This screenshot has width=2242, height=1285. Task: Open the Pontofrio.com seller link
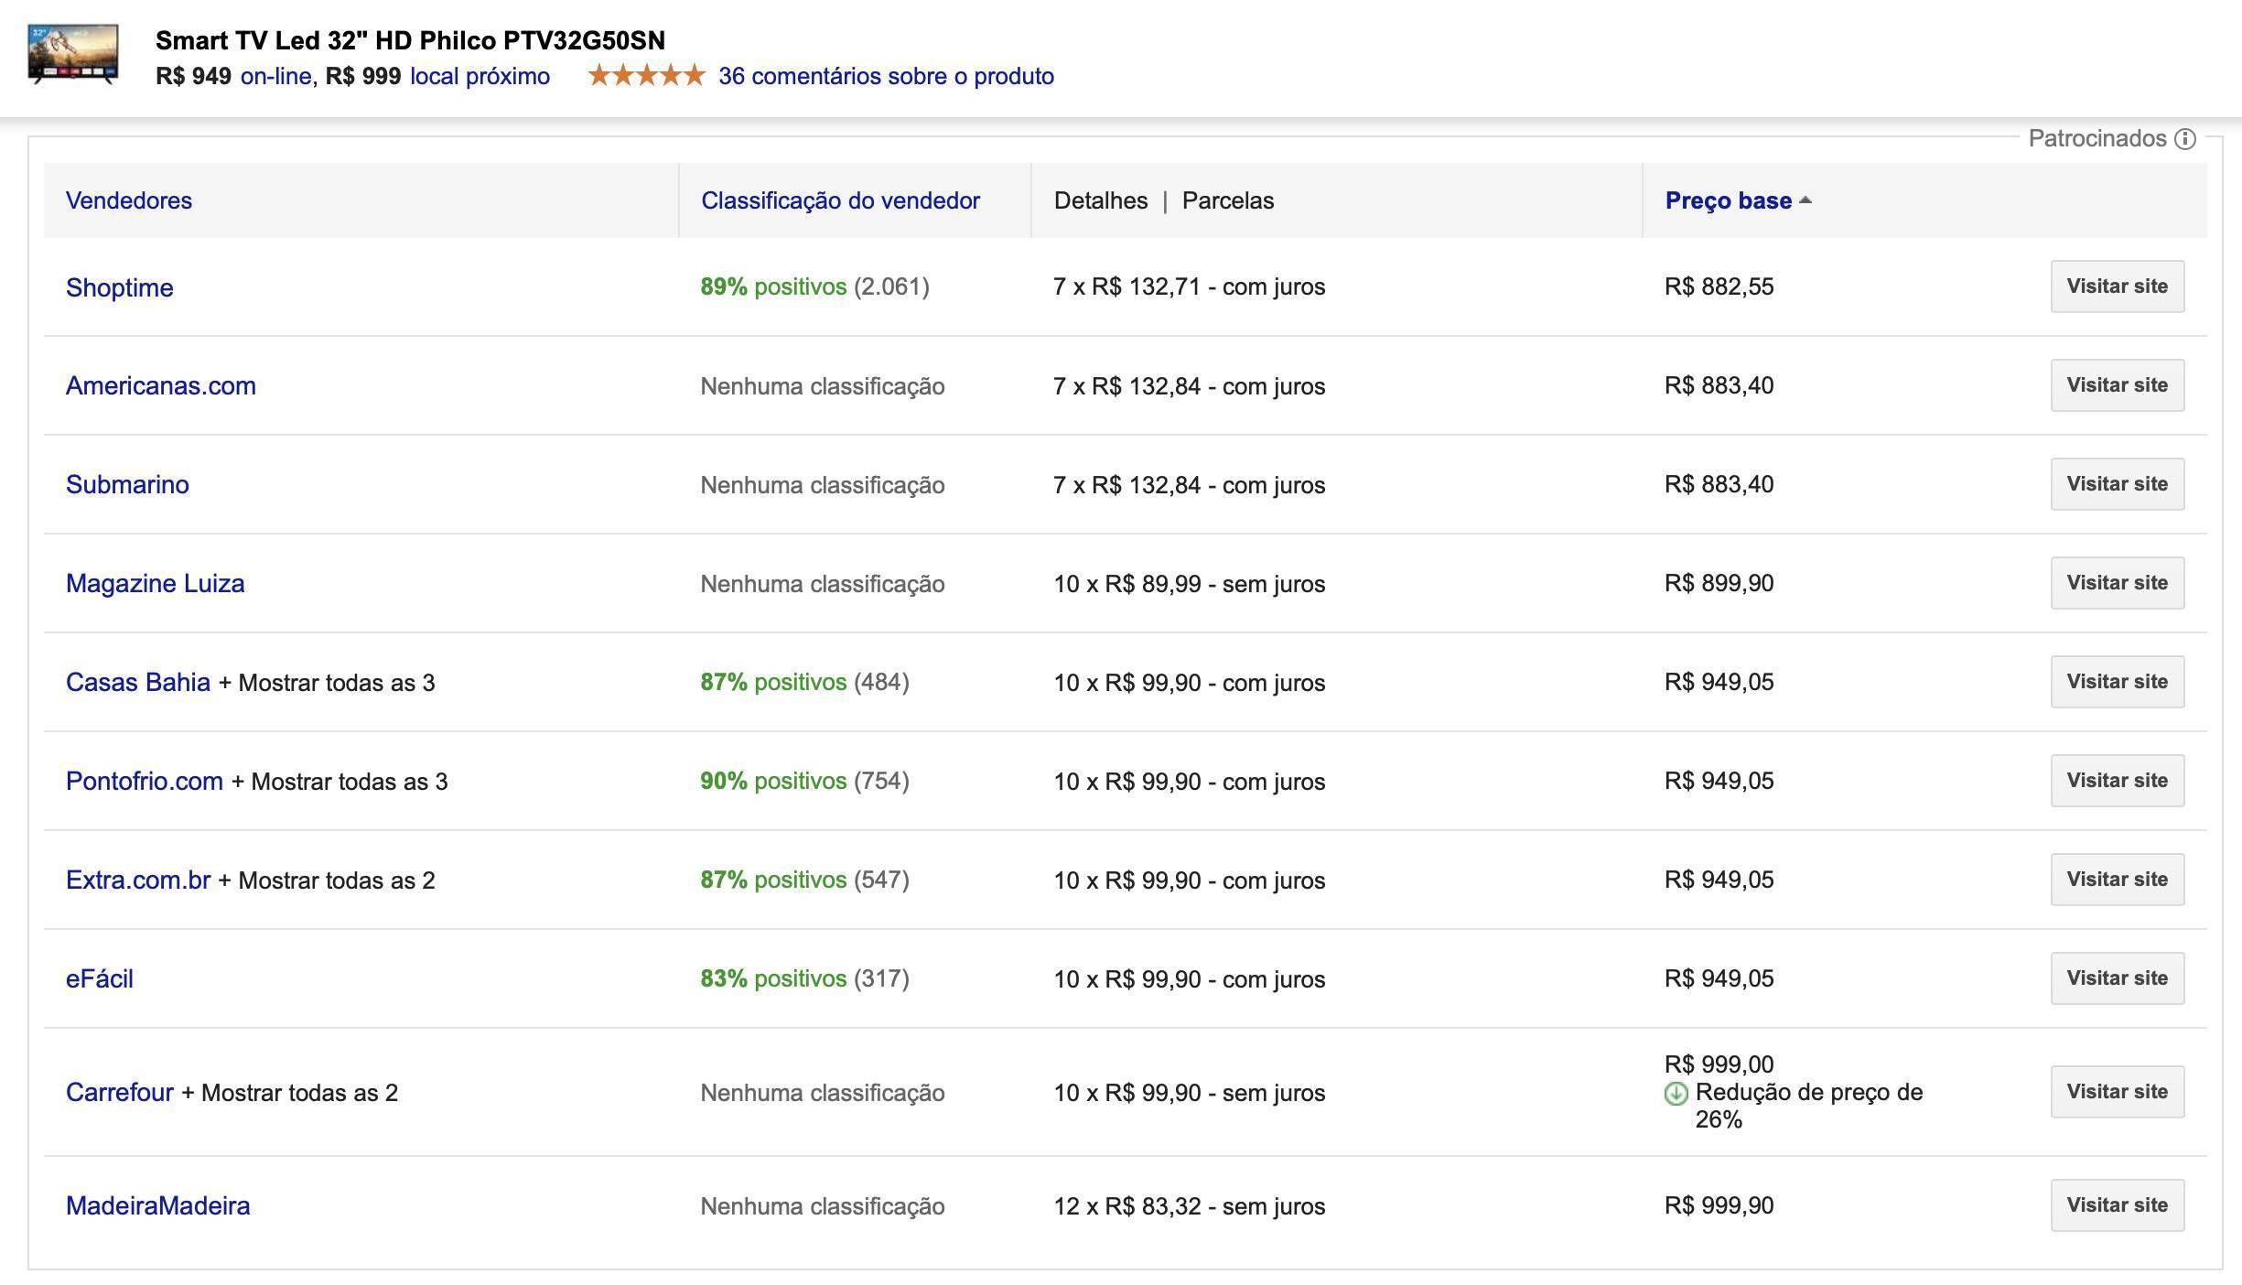[x=145, y=781]
